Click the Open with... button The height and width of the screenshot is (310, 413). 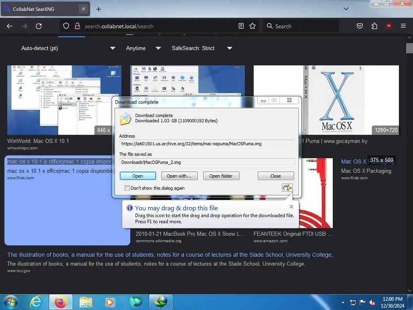(179, 176)
